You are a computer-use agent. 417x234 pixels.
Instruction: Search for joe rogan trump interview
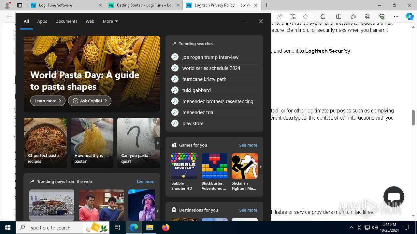point(214,57)
